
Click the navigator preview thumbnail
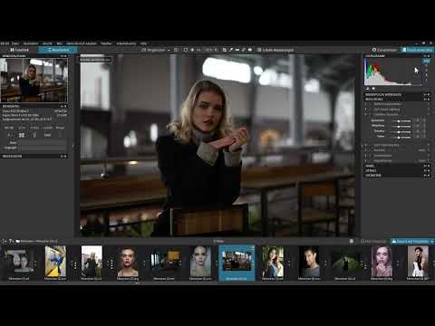pyautogui.click(x=34, y=81)
